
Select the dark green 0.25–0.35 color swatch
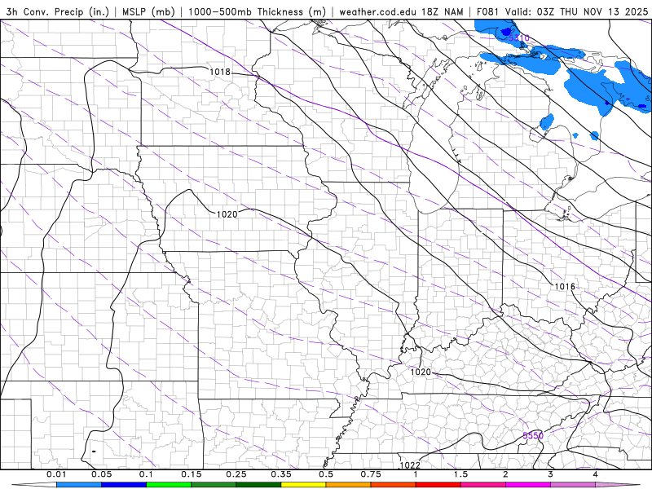(x=258, y=485)
